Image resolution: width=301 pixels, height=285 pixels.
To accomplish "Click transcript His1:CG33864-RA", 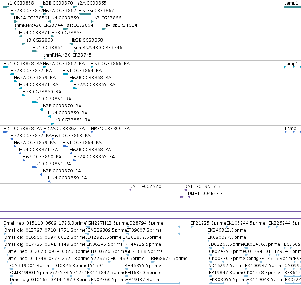I will coord(82,71).
